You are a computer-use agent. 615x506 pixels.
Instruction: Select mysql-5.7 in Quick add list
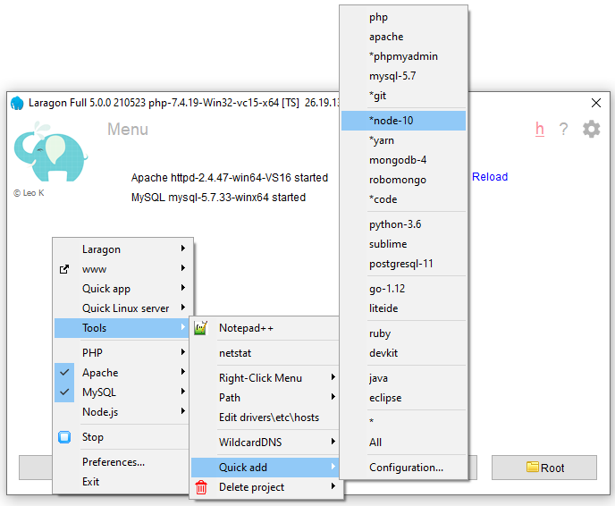pos(404,76)
